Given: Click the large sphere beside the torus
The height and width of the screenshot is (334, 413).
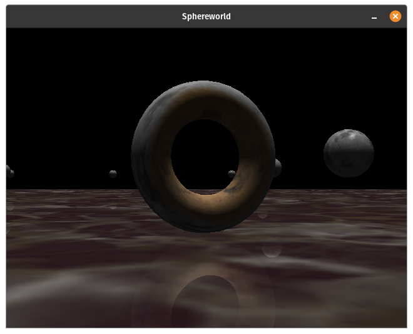Looking at the screenshot, I should tap(349, 153).
